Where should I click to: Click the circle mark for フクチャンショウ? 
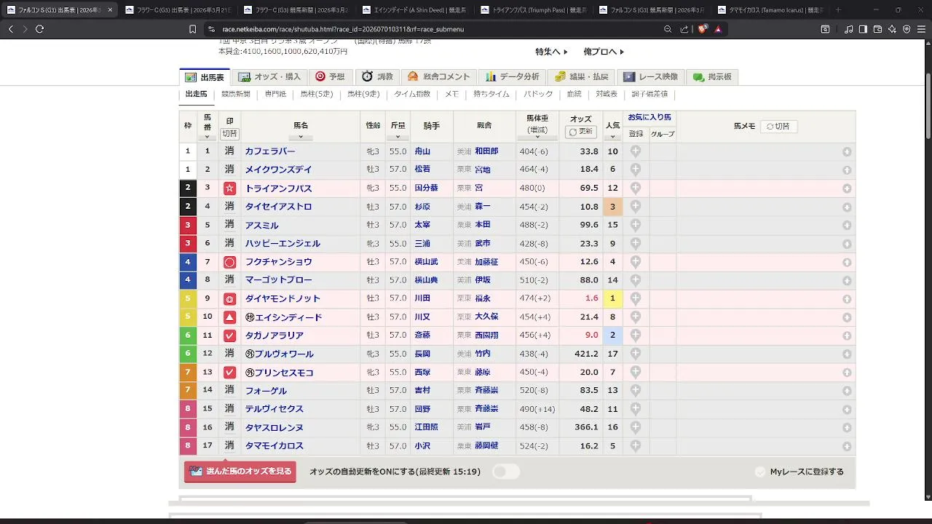tap(229, 262)
